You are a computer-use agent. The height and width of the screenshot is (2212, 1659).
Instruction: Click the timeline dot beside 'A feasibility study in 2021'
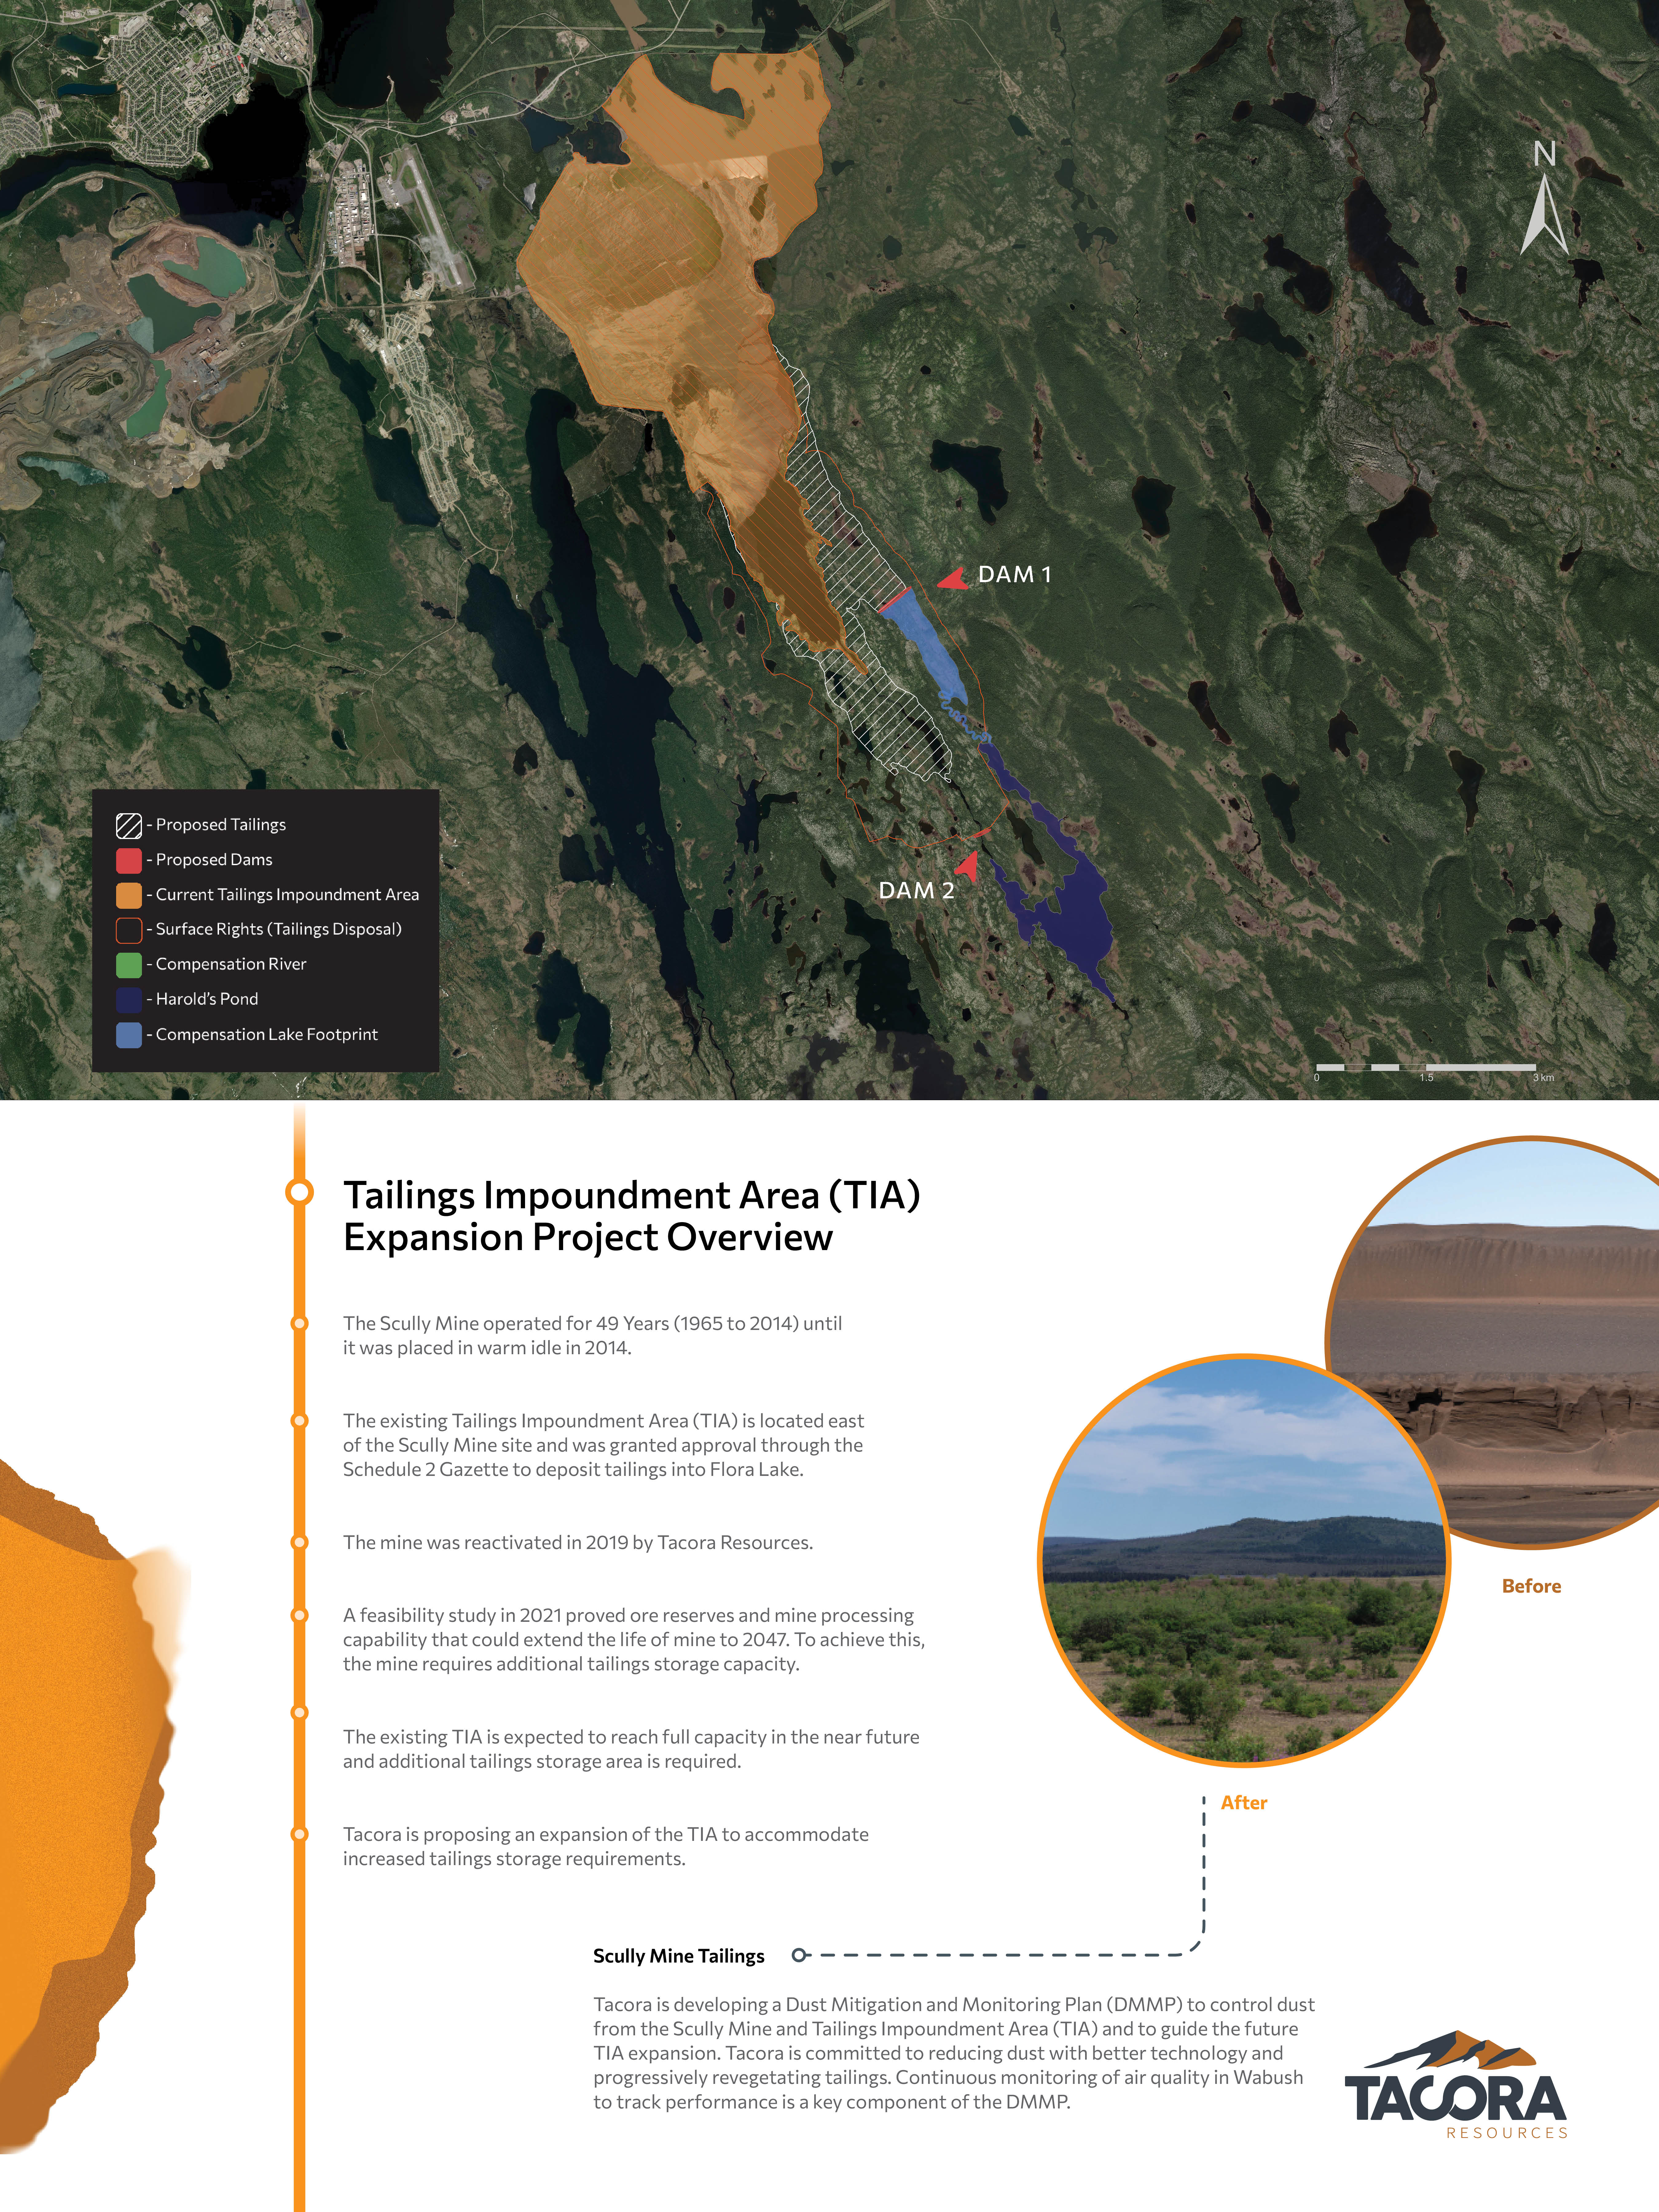pyautogui.click(x=299, y=1615)
